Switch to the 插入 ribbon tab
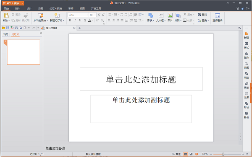Viewport: 252px width, 157px height. 18,8
